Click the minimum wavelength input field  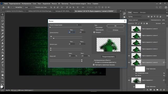71,32
